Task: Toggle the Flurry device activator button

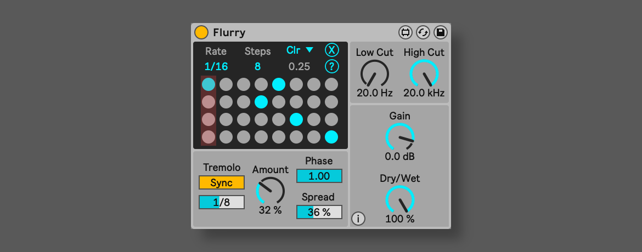Action: coord(201,32)
